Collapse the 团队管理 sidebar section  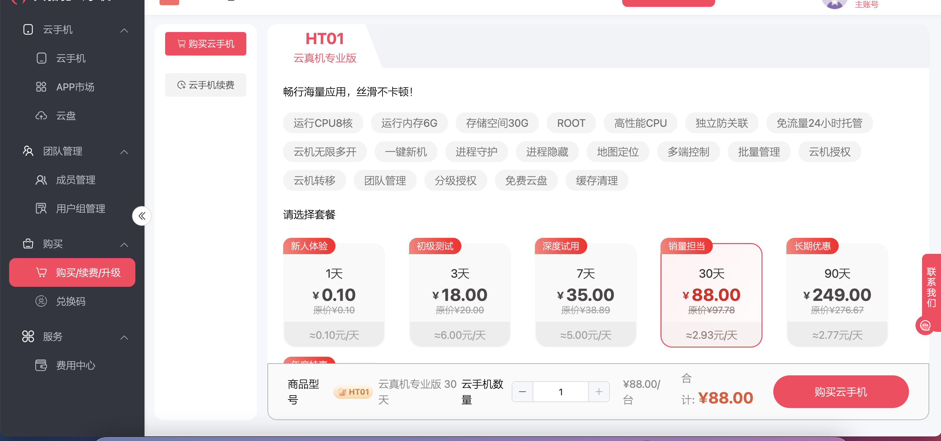(124, 152)
